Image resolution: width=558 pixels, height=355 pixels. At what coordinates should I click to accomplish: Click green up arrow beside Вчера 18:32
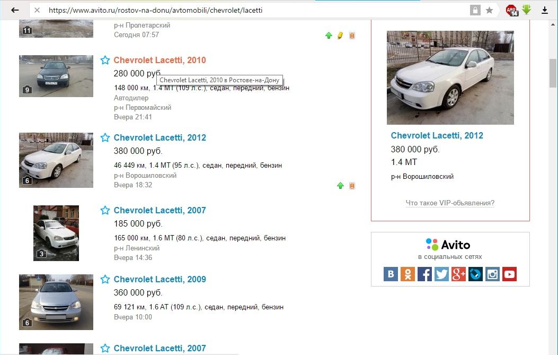pyautogui.click(x=340, y=185)
